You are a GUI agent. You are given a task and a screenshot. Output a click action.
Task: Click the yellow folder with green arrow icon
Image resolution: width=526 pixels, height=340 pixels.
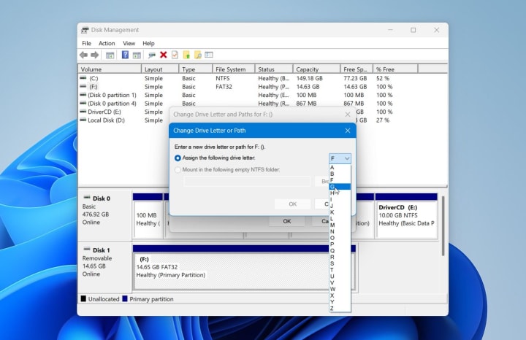(186, 55)
